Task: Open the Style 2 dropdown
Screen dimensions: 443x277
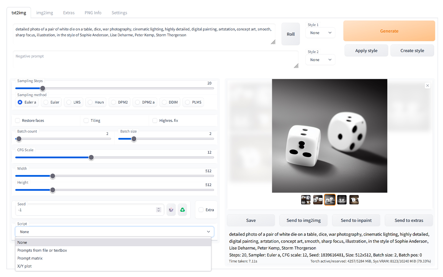Action: click(320, 60)
